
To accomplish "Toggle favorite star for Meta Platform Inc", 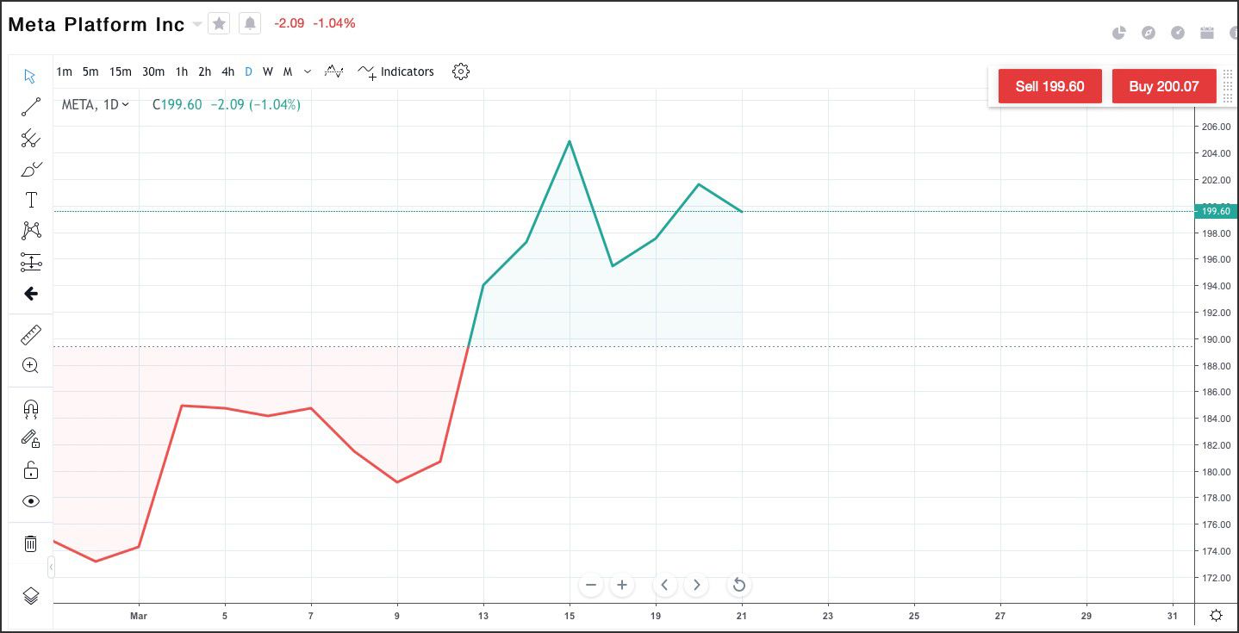I will (x=219, y=23).
